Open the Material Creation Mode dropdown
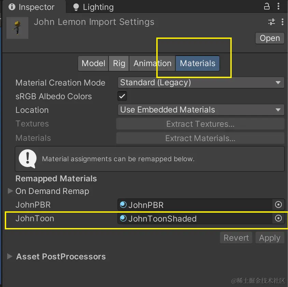 tap(201, 82)
